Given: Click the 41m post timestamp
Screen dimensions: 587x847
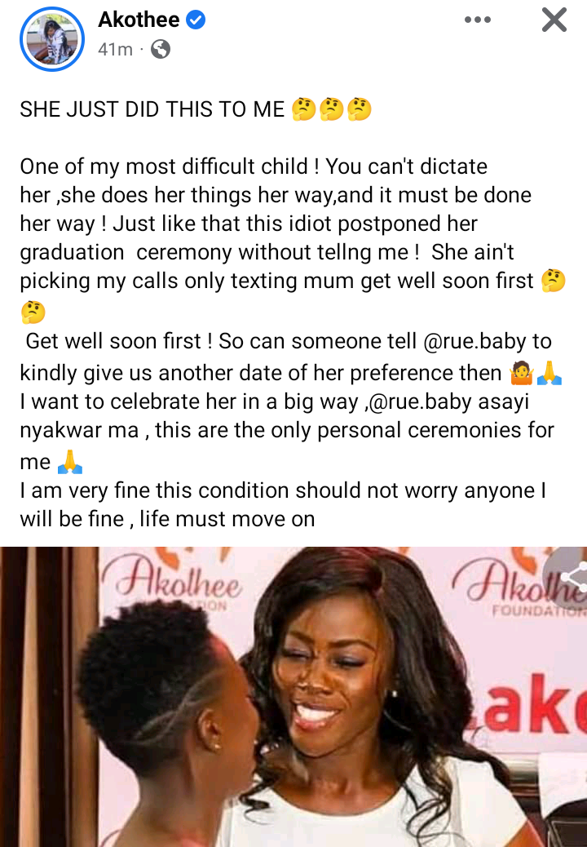Looking at the screenshot, I should (x=115, y=50).
